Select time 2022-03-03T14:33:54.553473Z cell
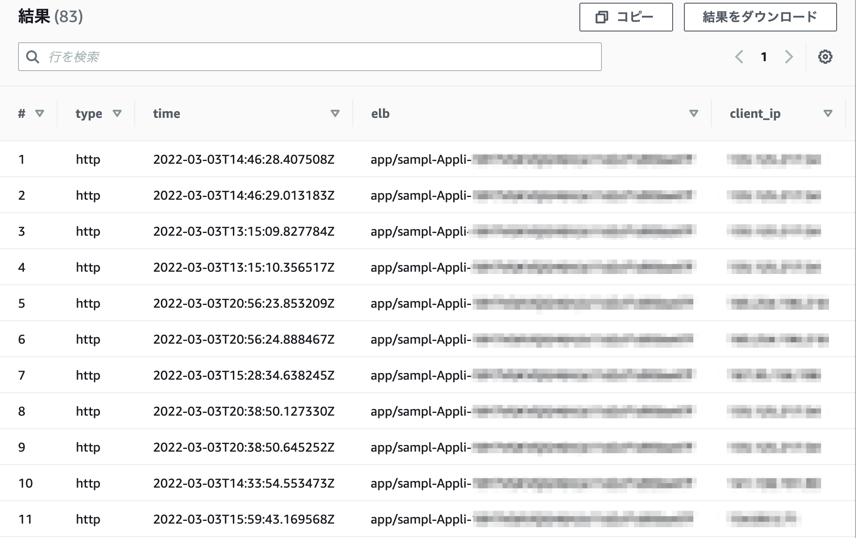The image size is (856, 538). click(244, 483)
